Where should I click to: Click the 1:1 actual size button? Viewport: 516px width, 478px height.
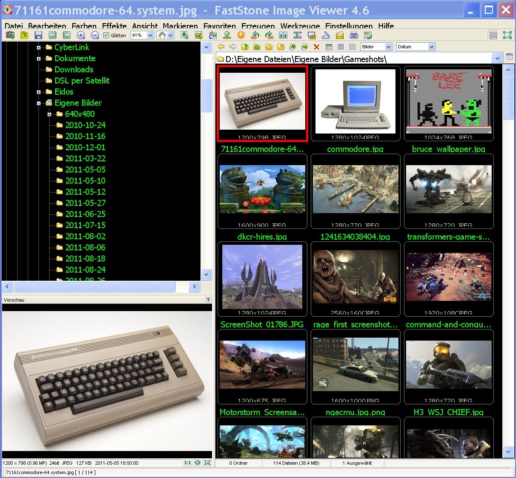(187, 463)
